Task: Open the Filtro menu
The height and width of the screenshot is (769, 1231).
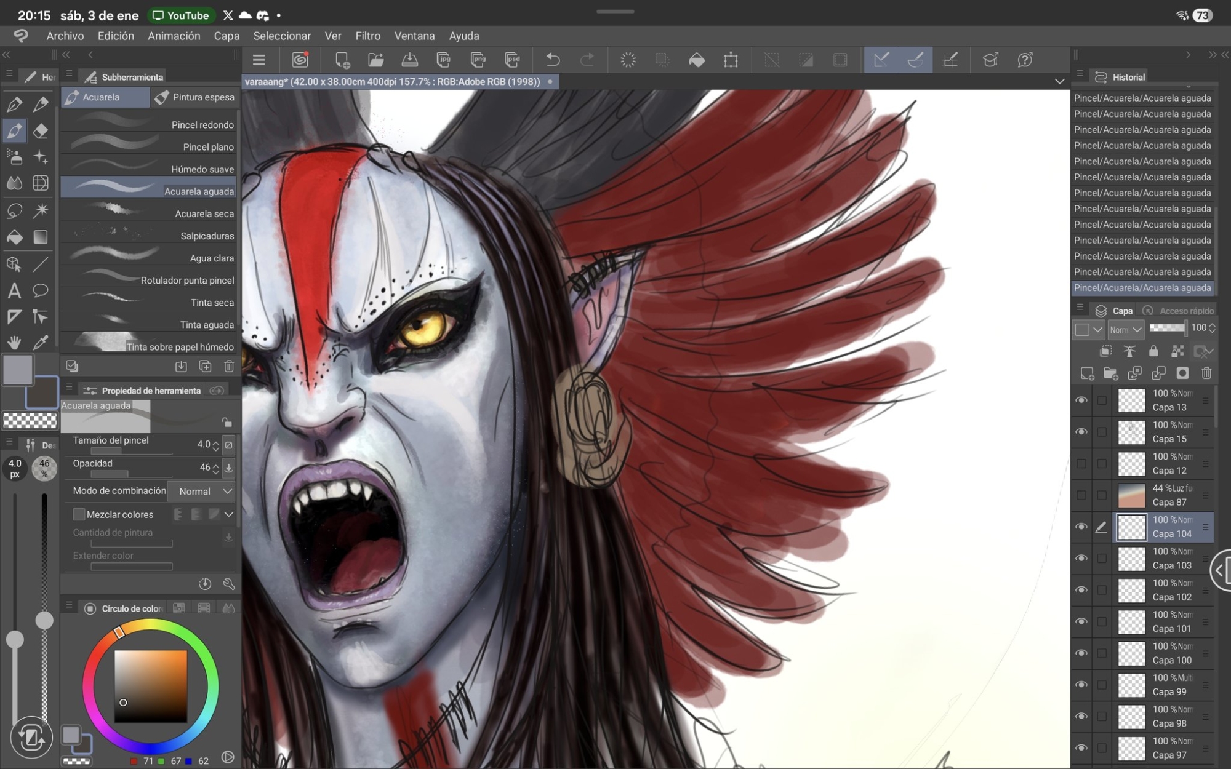Action: click(367, 36)
